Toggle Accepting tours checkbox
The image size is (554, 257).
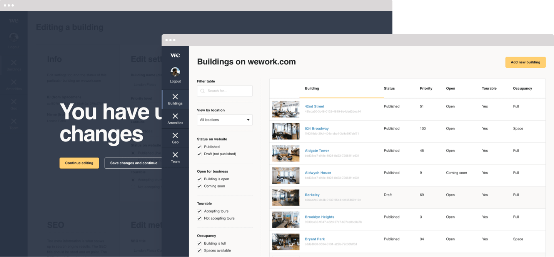(x=199, y=211)
